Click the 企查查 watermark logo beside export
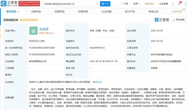 click(x=162, y=20)
